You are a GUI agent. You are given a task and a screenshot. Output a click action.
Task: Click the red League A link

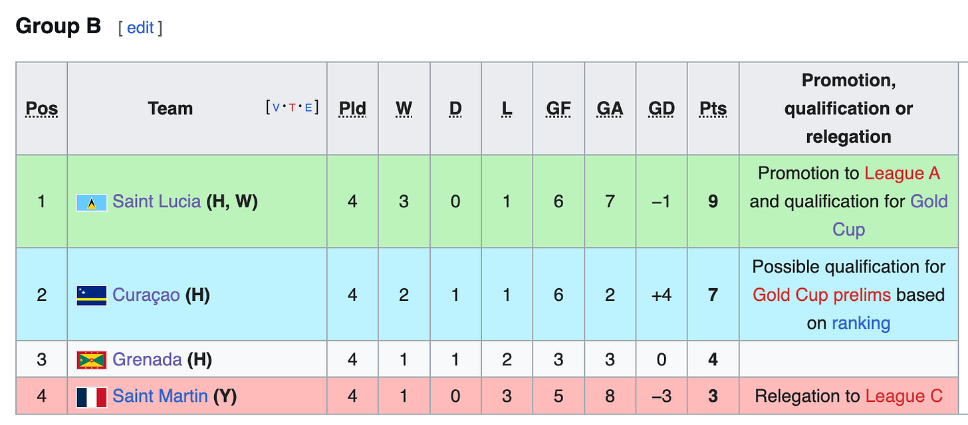[x=902, y=173]
